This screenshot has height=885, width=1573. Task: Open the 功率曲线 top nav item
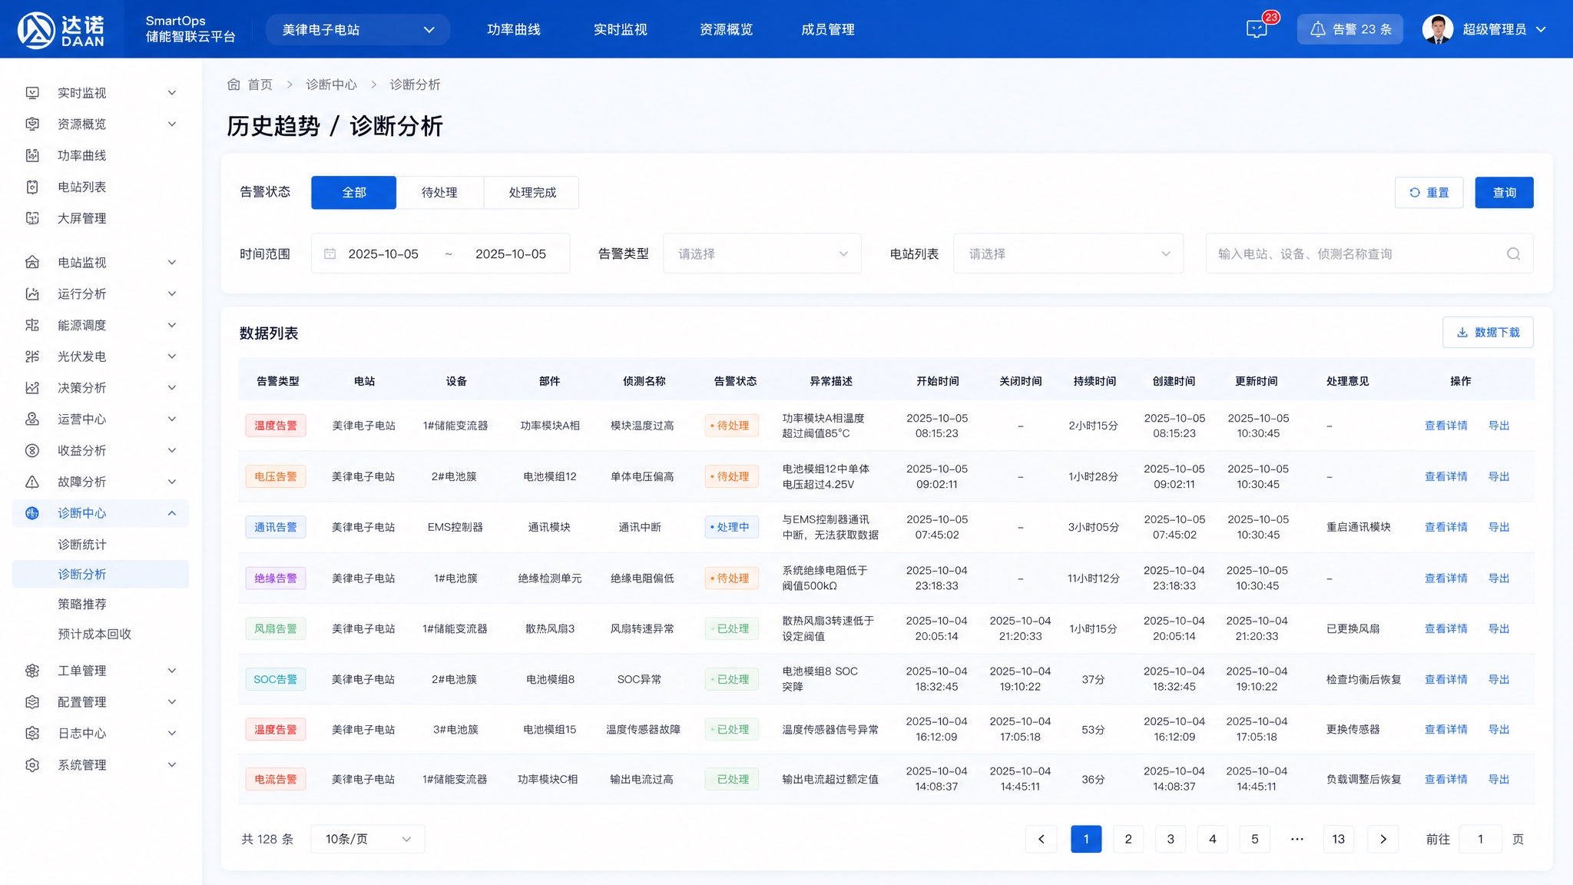tap(514, 30)
